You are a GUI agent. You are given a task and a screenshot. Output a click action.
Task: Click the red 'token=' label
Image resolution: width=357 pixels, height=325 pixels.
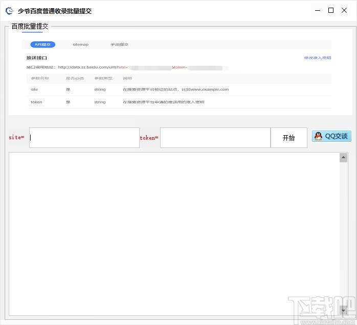(149, 138)
